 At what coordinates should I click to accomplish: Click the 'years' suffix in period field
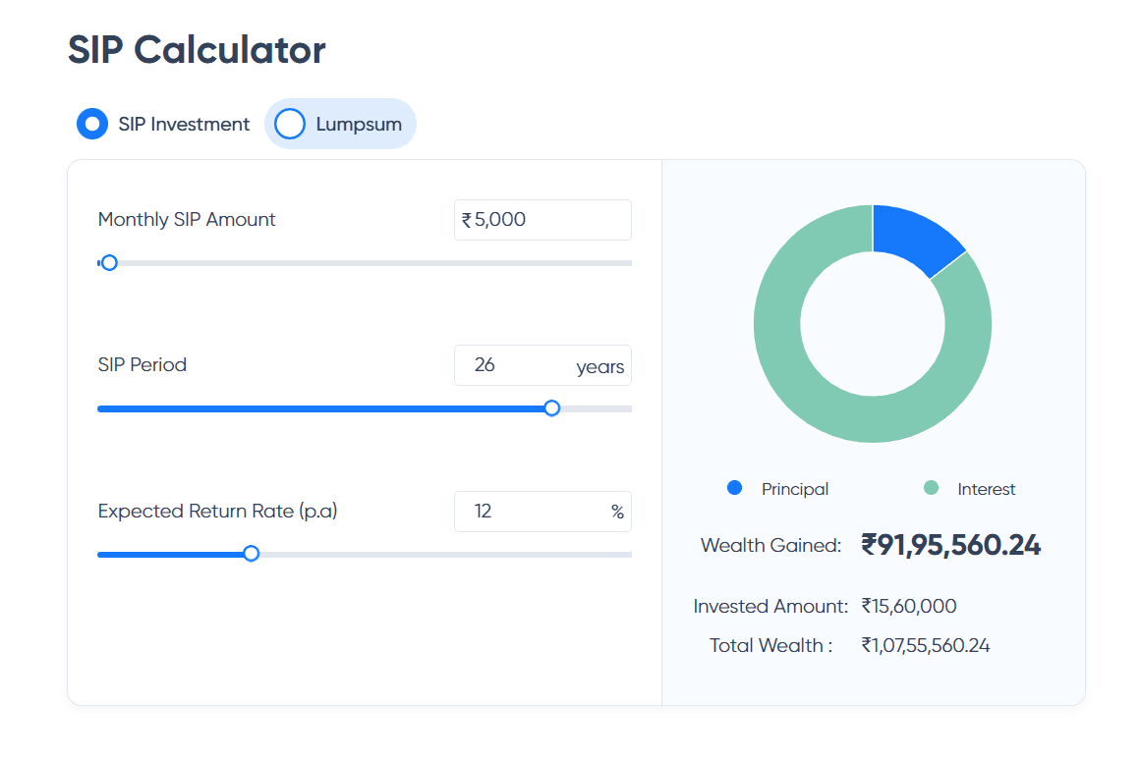point(599,367)
